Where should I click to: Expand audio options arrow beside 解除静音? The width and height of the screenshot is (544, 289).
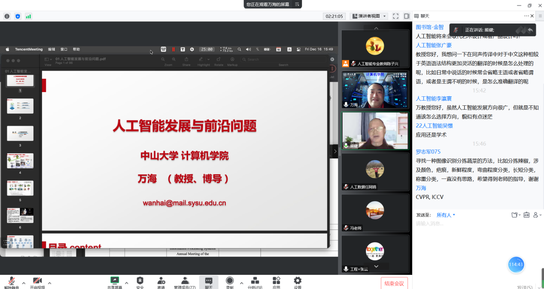pos(24,283)
